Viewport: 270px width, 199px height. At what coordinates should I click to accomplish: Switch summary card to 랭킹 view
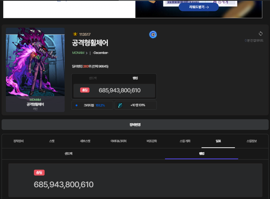[135, 78]
